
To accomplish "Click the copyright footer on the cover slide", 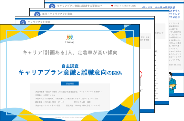I will coord(70,117).
